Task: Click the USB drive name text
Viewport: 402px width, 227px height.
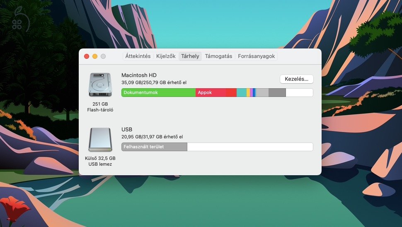Action: pos(127,129)
